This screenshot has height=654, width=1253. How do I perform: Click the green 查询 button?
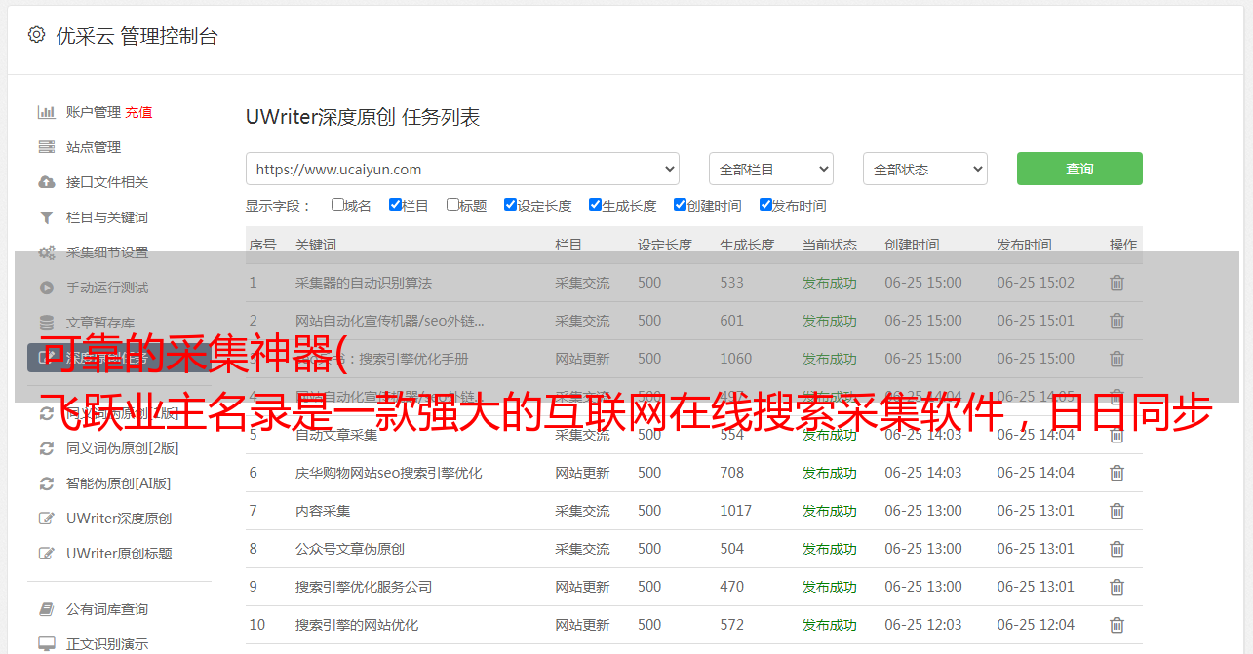point(1078,169)
